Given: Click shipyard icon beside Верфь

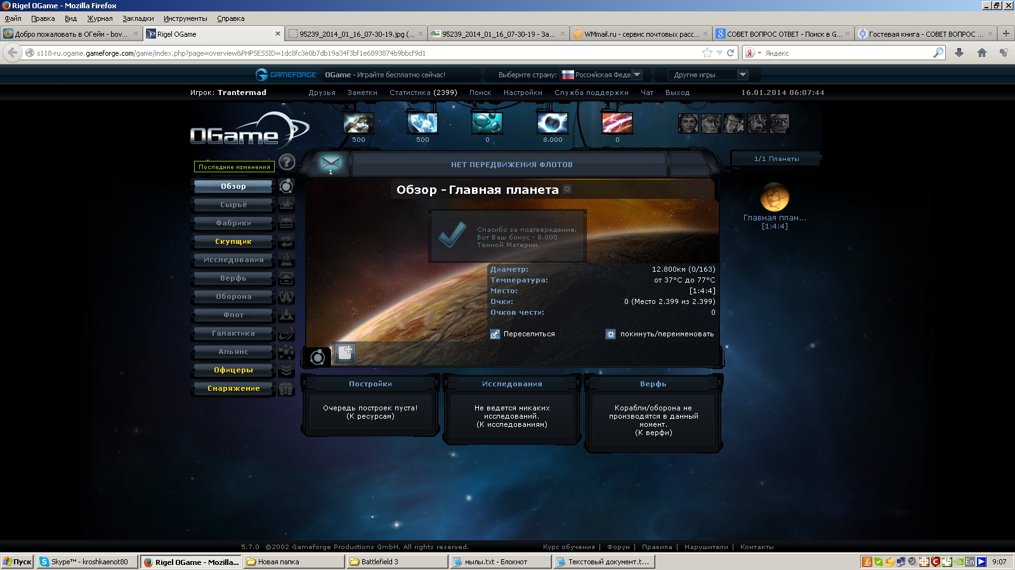Looking at the screenshot, I should 287,278.
